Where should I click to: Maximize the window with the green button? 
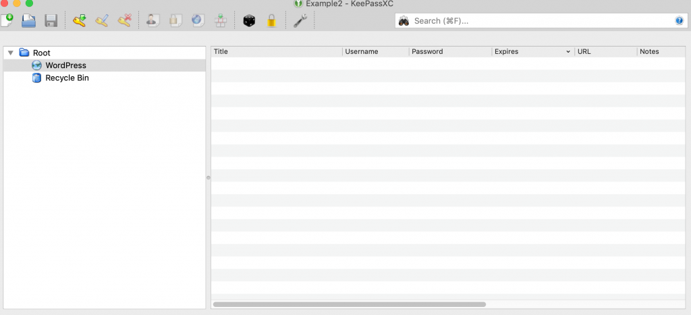point(29,3)
